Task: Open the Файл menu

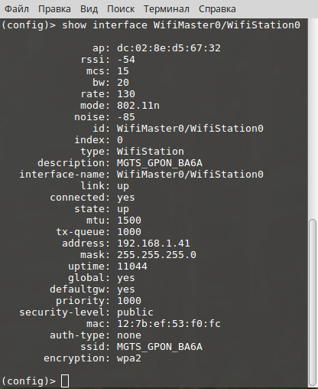Action: point(17,9)
